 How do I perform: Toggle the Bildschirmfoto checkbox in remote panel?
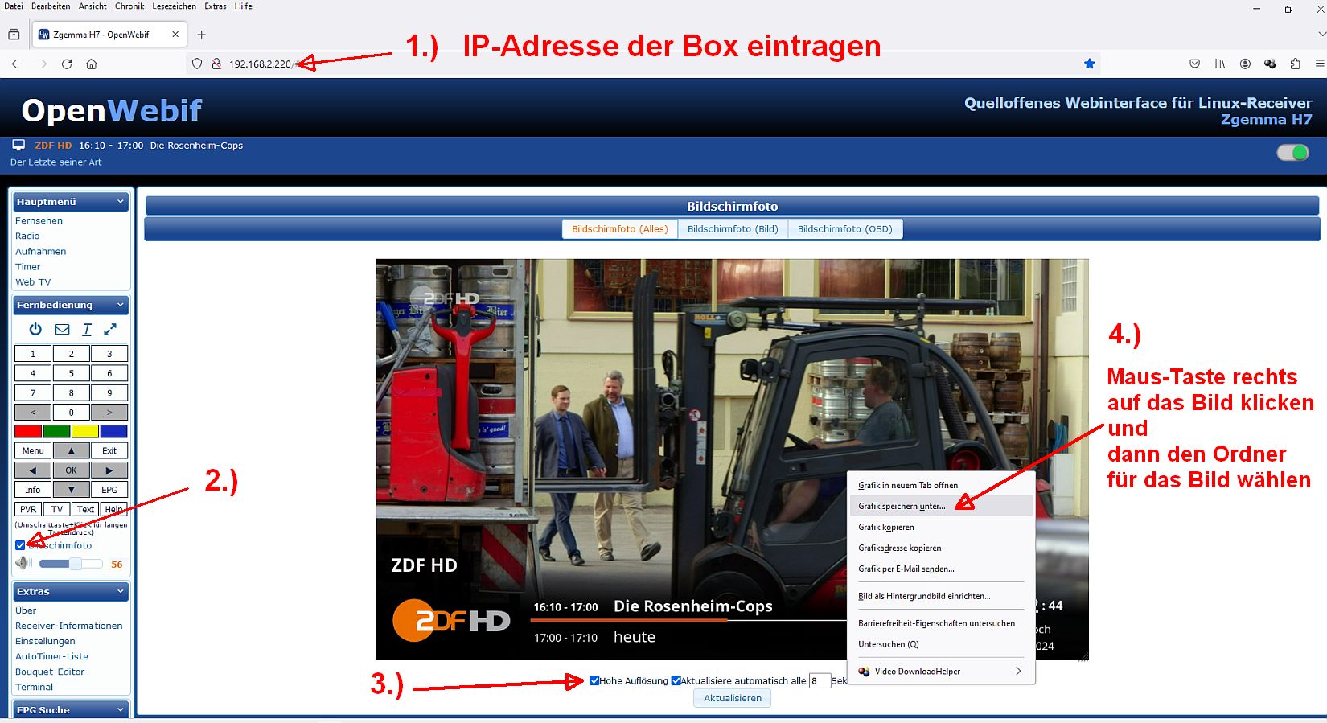click(20, 545)
